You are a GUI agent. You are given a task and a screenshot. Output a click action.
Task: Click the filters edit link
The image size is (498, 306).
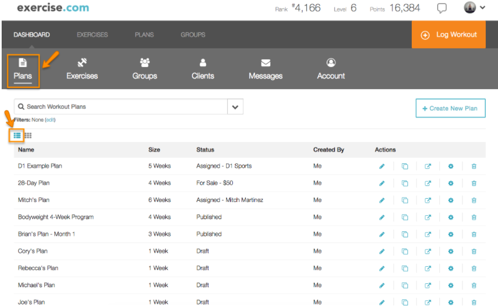(x=50, y=120)
